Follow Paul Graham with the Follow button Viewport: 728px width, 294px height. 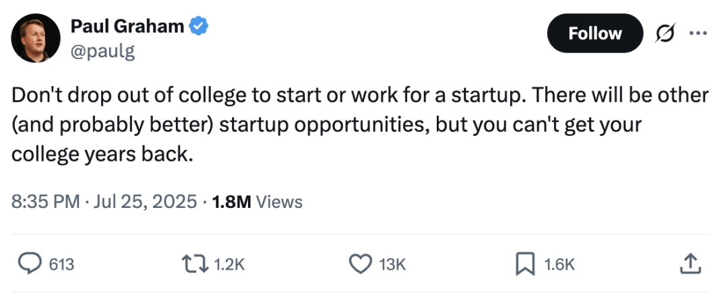(595, 34)
